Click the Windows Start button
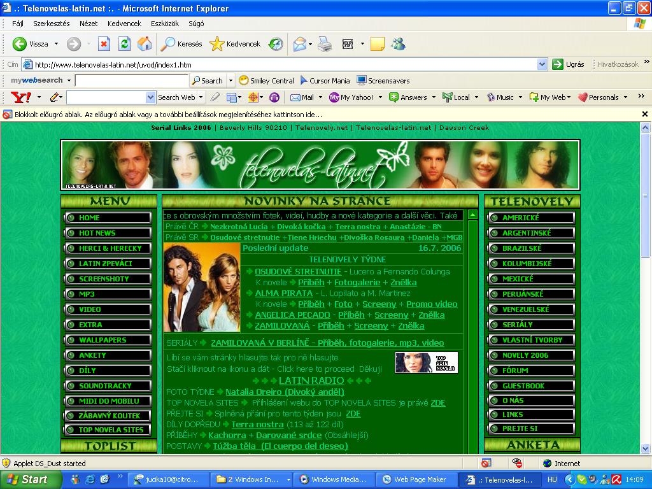 pyautogui.click(x=31, y=479)
